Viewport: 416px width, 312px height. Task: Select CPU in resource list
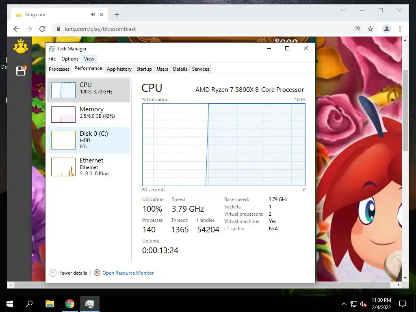(x=89, y=90)
